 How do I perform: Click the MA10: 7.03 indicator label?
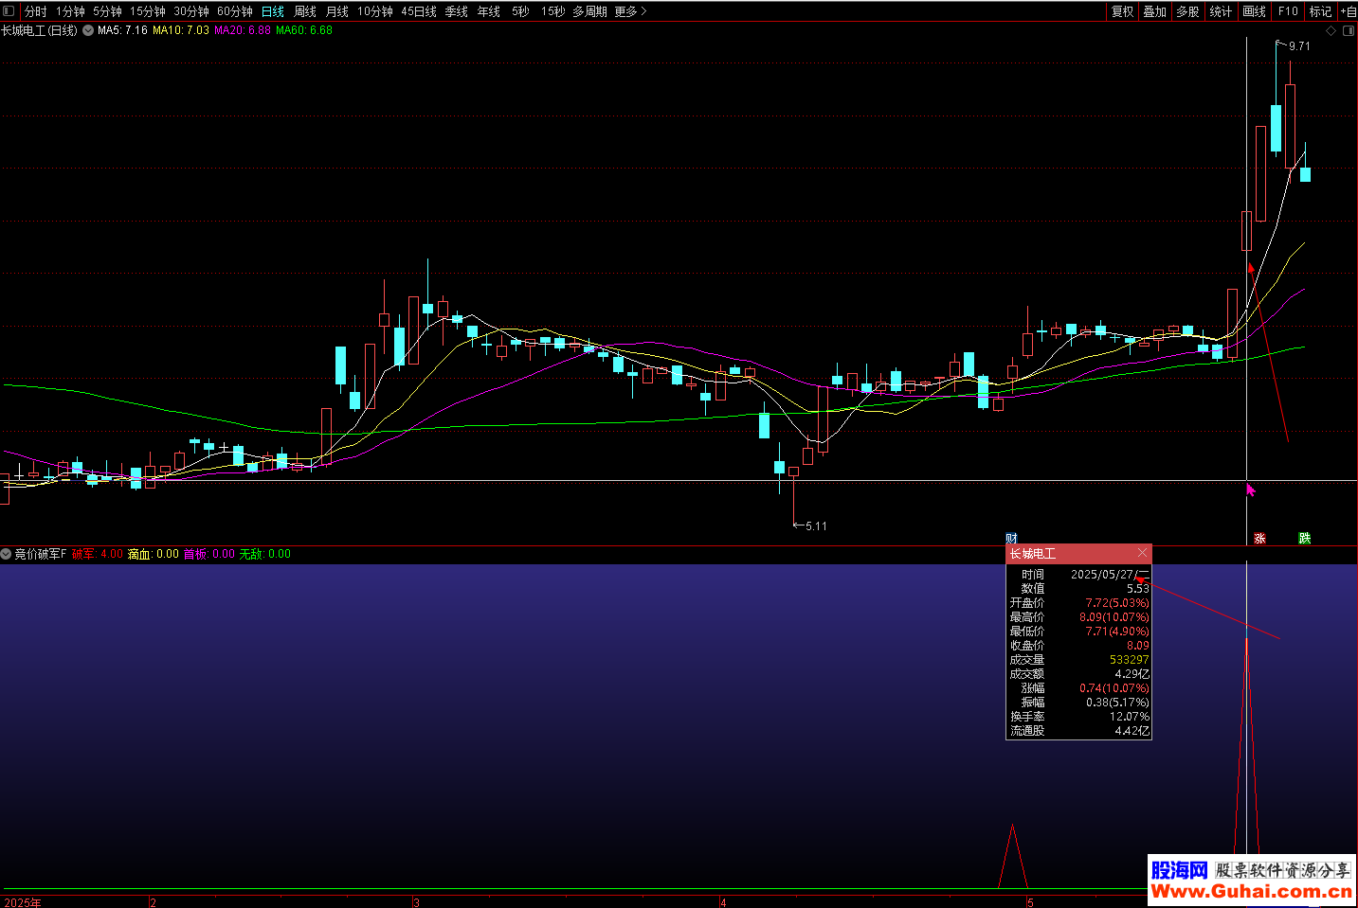point(181,30)
